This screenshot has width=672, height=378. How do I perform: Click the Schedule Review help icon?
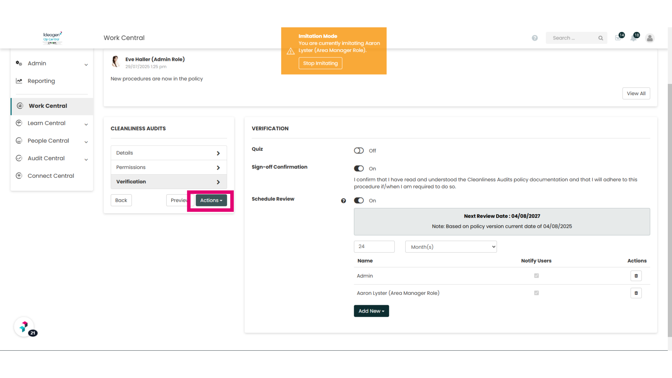coord(343,201)
